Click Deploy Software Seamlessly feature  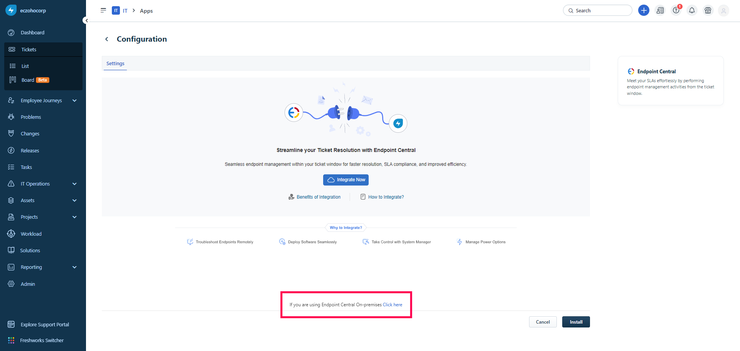coord(308,242)
